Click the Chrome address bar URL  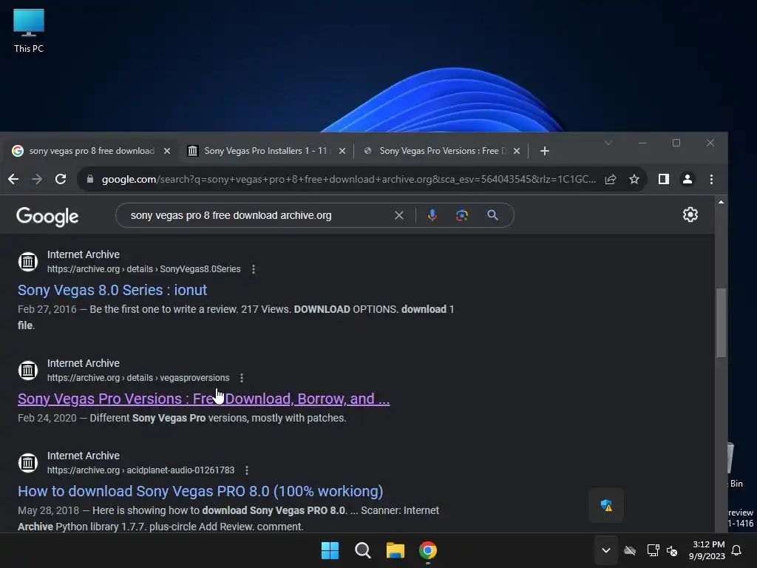coord(349,179)
